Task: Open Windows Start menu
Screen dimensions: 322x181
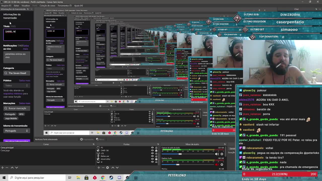Action: point(4,178)
